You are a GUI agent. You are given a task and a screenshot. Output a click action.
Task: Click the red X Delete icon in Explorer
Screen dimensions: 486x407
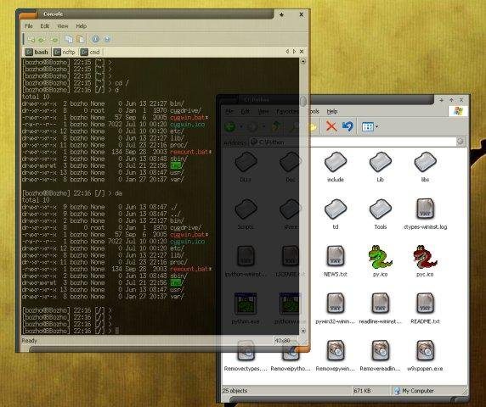(x=331, y=126)
